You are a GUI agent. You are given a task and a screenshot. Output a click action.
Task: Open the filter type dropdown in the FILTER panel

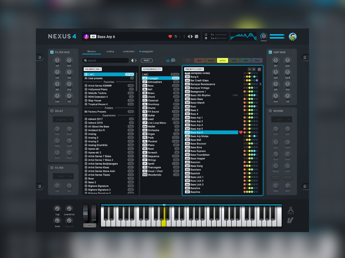(x=63, y=176)
